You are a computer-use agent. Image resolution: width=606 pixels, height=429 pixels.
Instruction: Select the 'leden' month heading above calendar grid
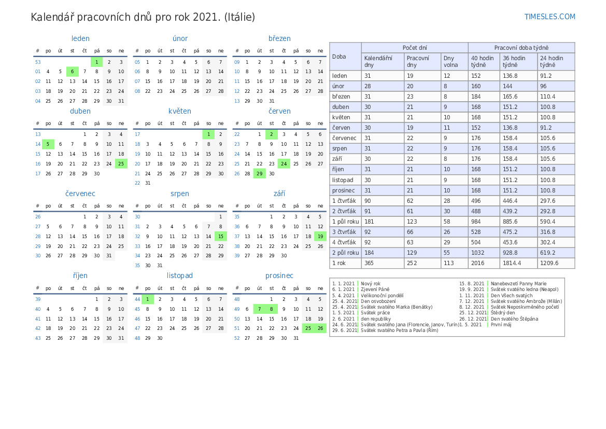(80, 39)
